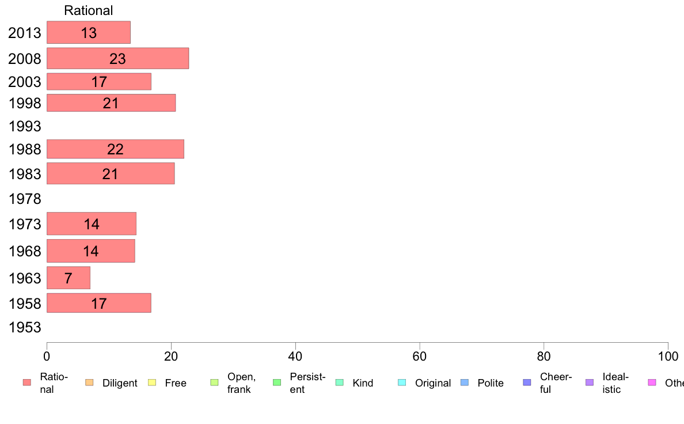
Task: Click the Diligent orange legend swatch
Action: 89,383
